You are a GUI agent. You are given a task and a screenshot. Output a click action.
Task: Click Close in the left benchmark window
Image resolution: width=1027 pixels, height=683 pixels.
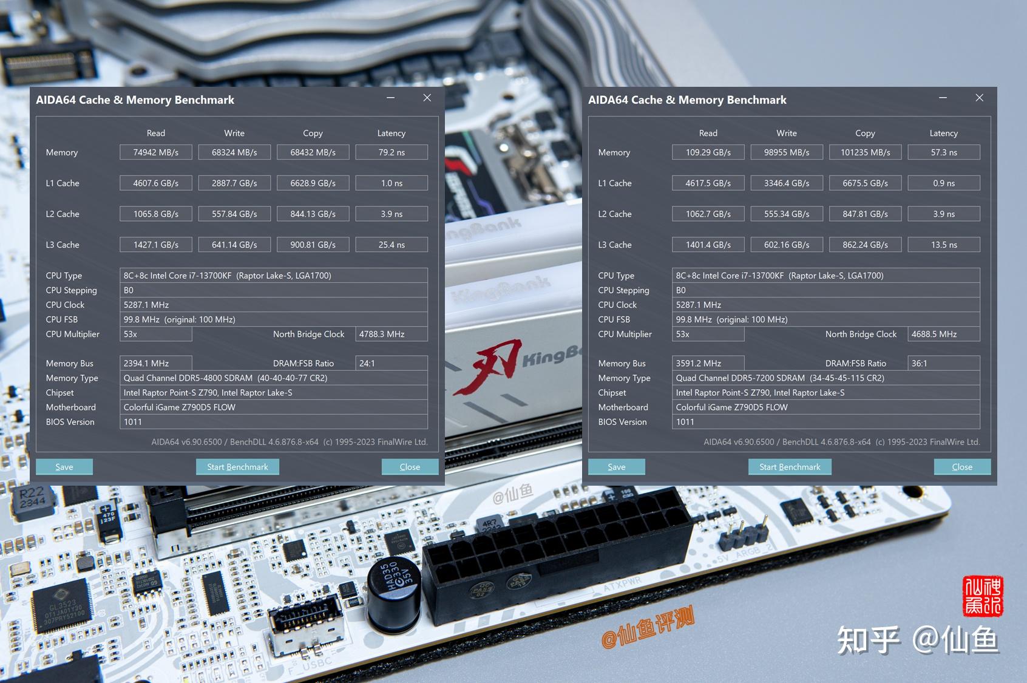410,466
